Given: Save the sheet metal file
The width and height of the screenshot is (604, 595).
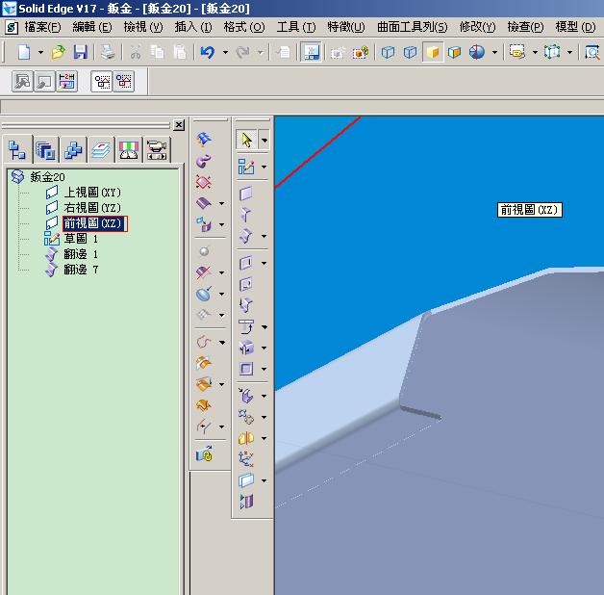Looking at the screenshot, I should pos(81,52).
